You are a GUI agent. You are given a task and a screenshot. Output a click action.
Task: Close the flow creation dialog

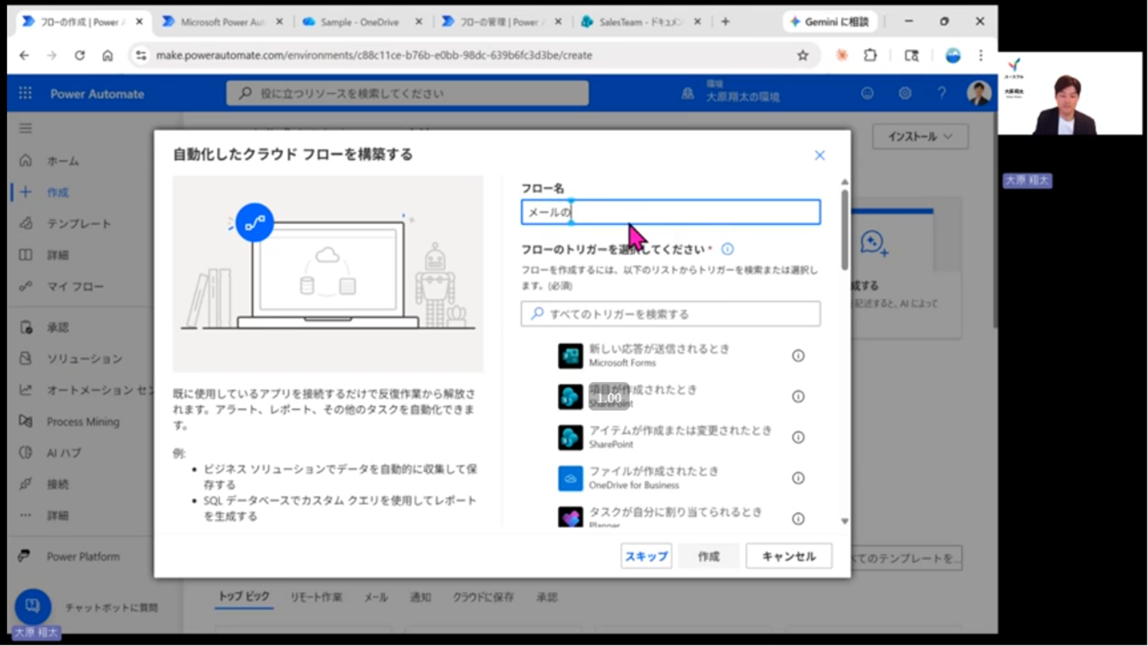click(x=819, y=156)
